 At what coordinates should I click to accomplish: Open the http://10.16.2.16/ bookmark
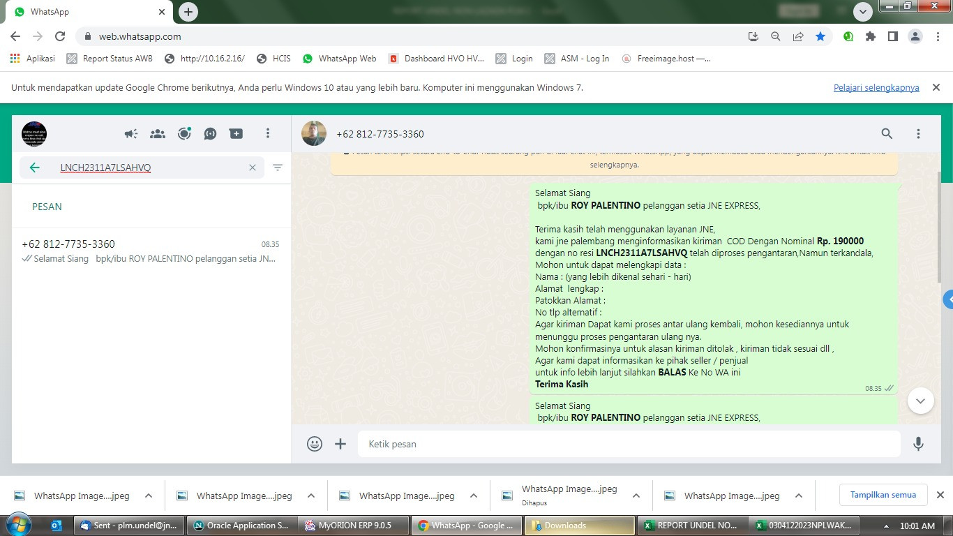coord(204,59)
